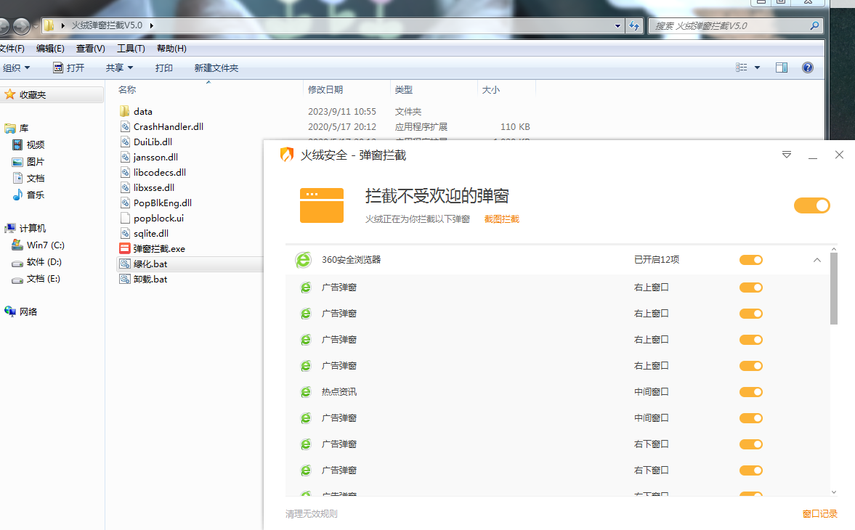Toggle the 360安全浏览器 group switch

tap(750, 260)
